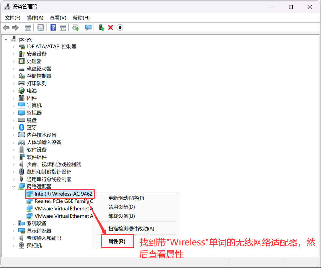
Task: Choose 属性(R) from context menu
Action: (x=117, y=241)
